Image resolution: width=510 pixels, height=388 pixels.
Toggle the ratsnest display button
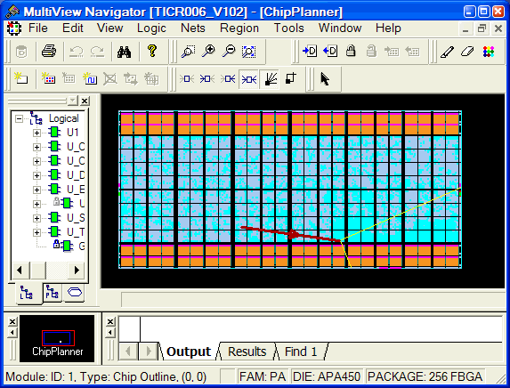click(x=271, y=79)
